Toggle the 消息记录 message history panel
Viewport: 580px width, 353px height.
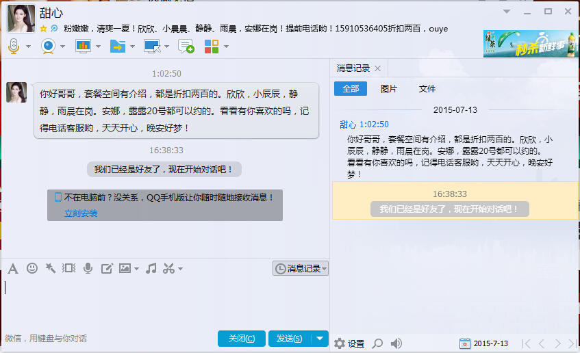pyautogui.click(x=301, y=269)
